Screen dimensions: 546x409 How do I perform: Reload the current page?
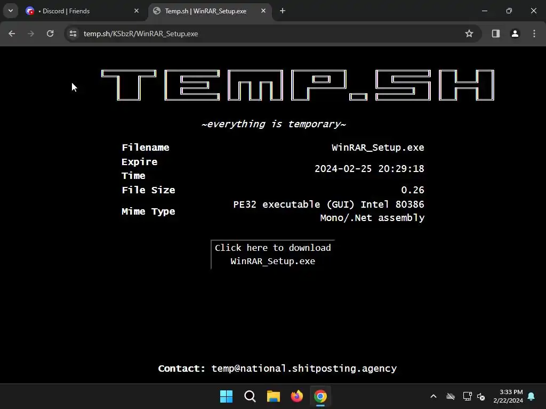[50, 34]
